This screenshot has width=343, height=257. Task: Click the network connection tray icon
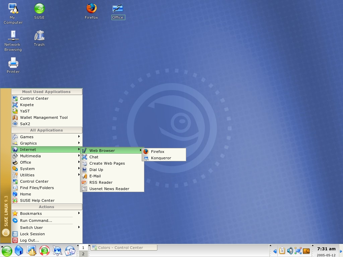pos(298,251)
